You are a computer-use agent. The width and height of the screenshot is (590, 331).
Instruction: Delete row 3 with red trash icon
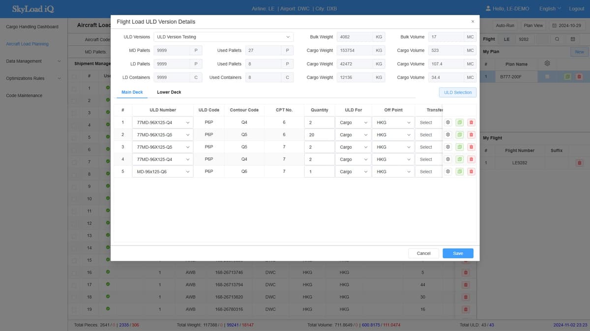click(x=471, y=147)
